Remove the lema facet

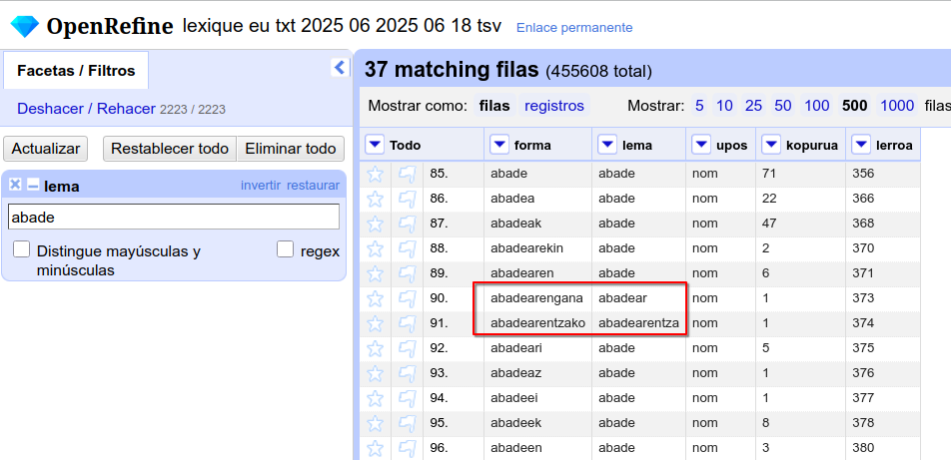15,185
